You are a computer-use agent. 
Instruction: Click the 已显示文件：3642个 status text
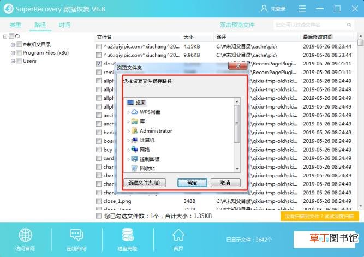click(x=249, y=240)
